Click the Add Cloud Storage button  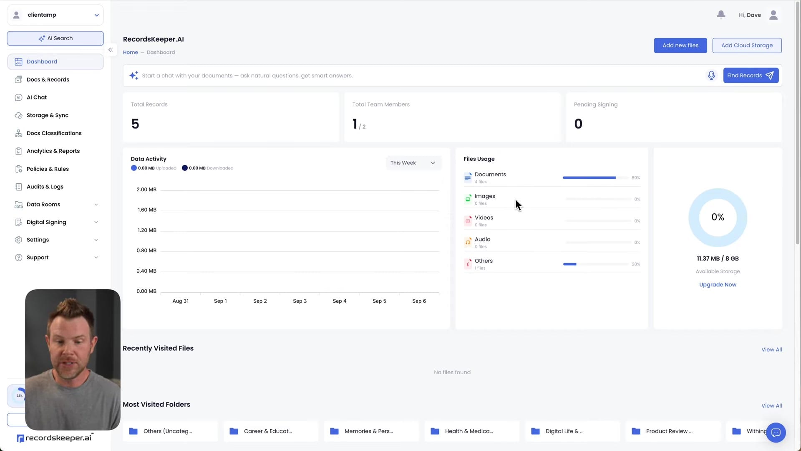click(x=747, y=46)
